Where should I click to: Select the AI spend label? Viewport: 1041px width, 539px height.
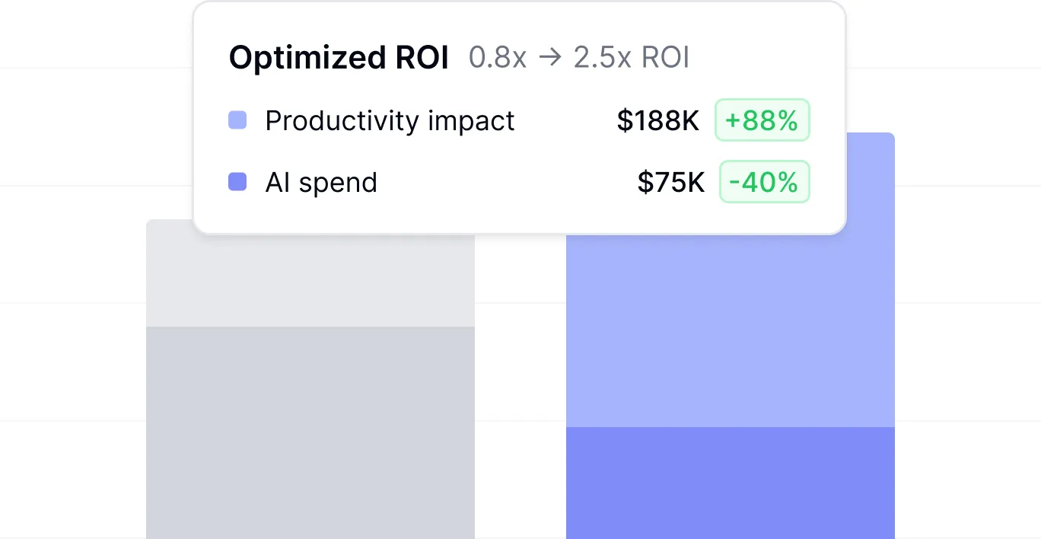[321, 183]
